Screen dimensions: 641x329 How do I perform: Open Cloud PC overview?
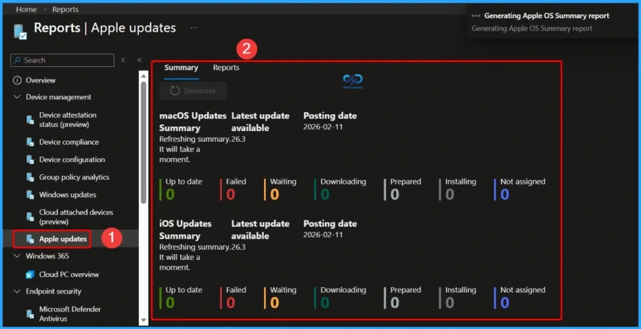coord(69,274)
